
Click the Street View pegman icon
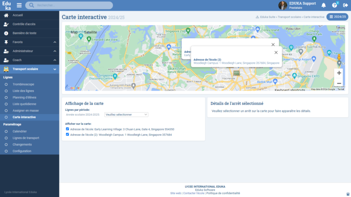pos(339,57)
